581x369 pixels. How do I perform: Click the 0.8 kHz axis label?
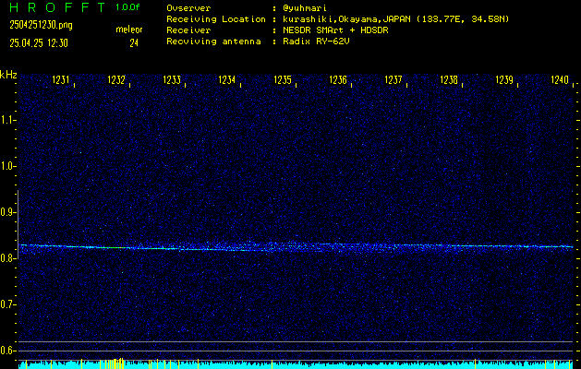click(6, 258)
